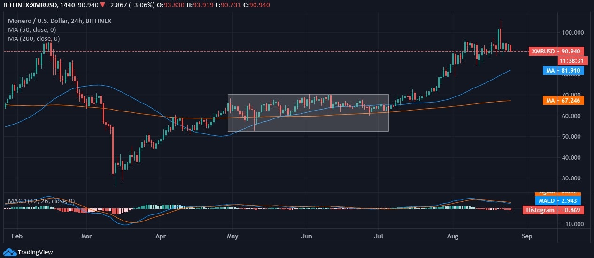Viewport: 594px width, 258px height.
Task: Click the Jun label on time axis
Action: [307, 237]
